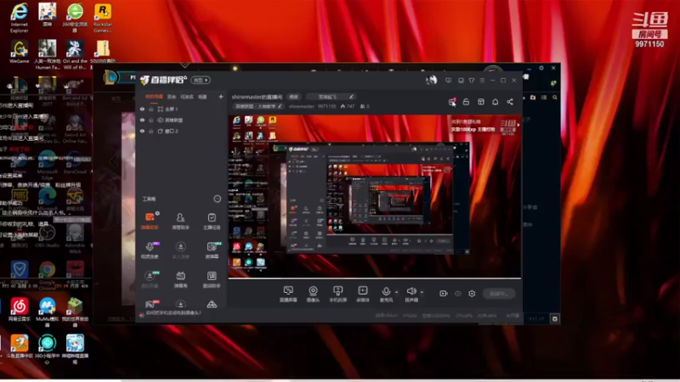Click the unlock padlock icon above preview
This screenshot has height=382, width=680.
point(466,102)
